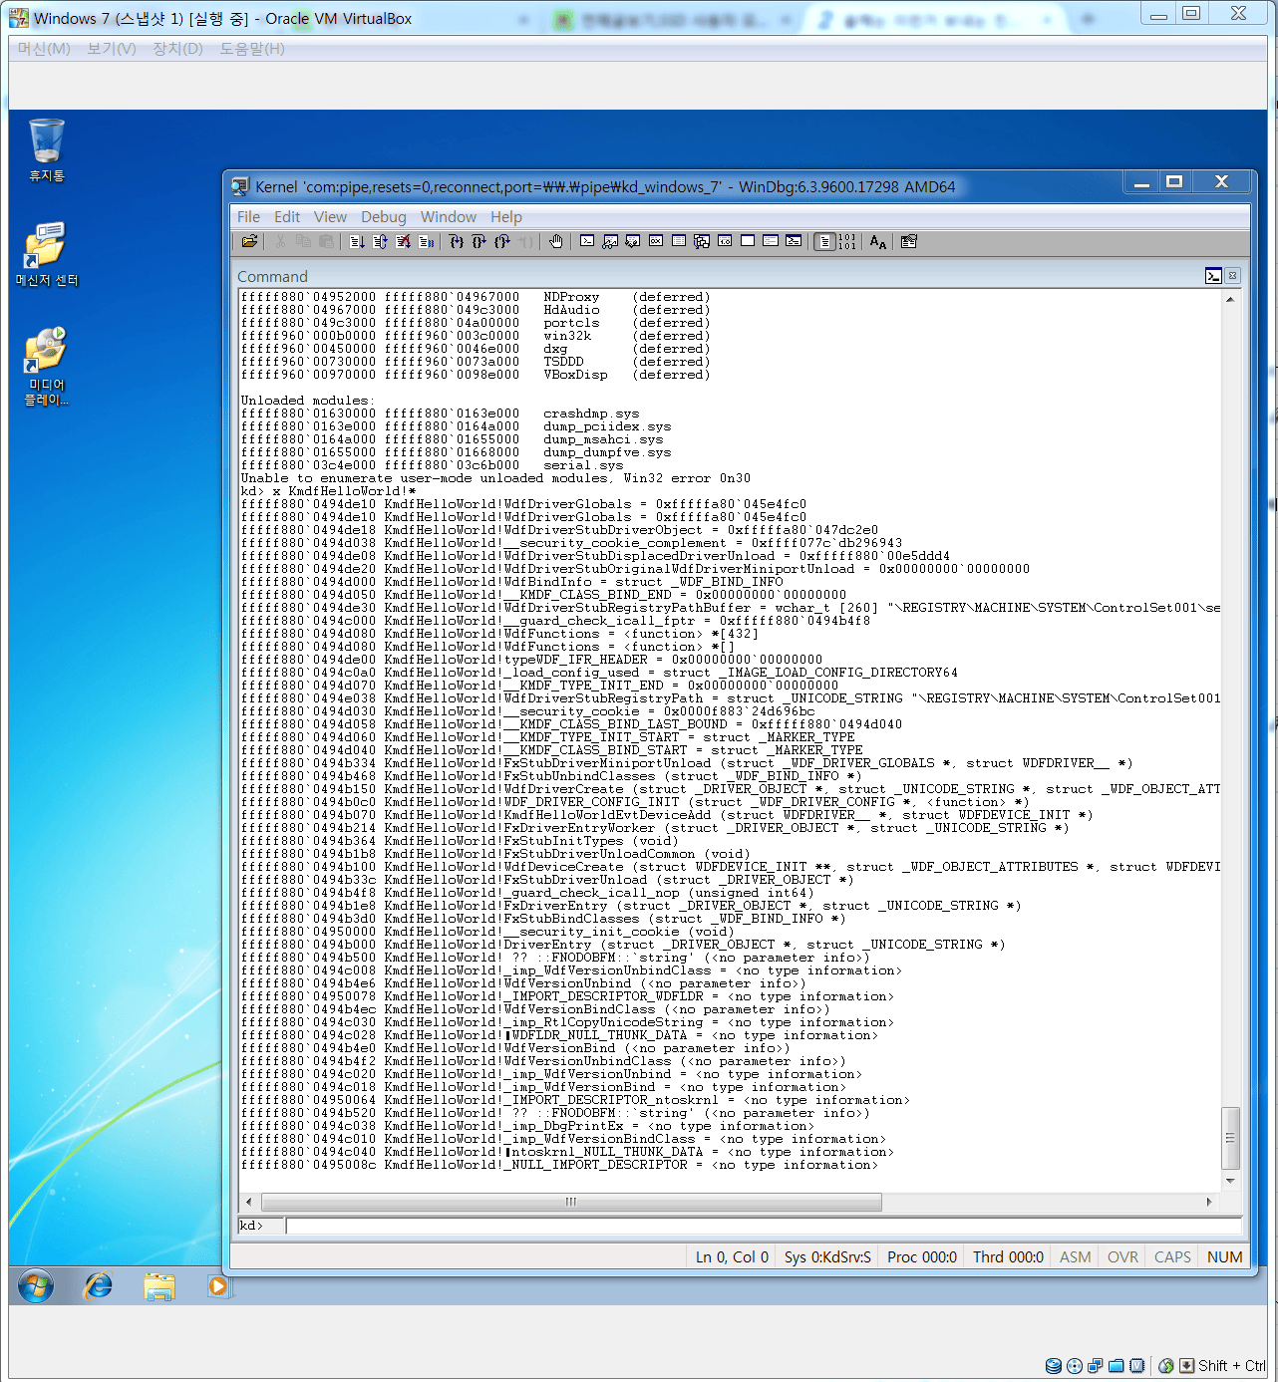Click the Command pane prompt icon
1278x1382 pixels.
click(1213, 276)
